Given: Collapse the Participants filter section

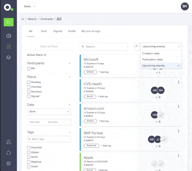Looking at the screenshot, I should pyautogui.click(x=69, y=64).
